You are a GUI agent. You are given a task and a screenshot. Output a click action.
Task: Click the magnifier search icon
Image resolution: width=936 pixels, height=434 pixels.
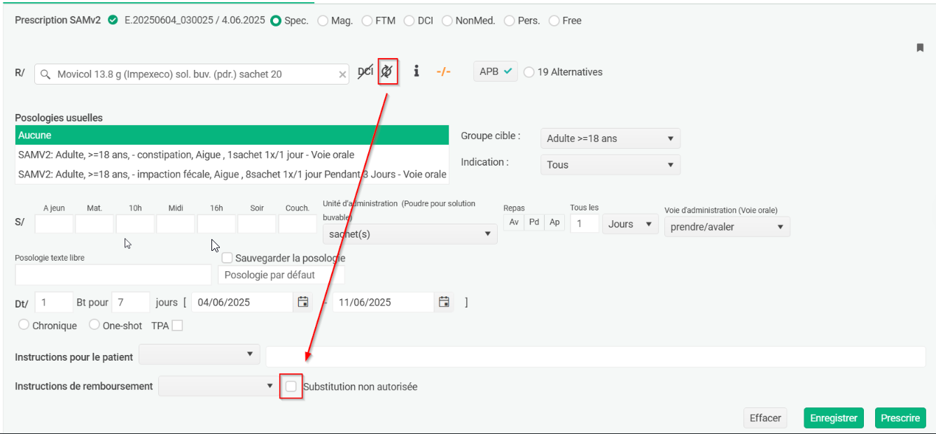(46, 74)
